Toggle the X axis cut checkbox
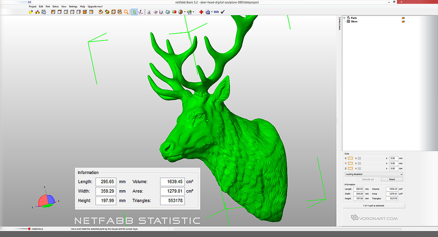This screenshot has width=438, height=237. point(350,158)
